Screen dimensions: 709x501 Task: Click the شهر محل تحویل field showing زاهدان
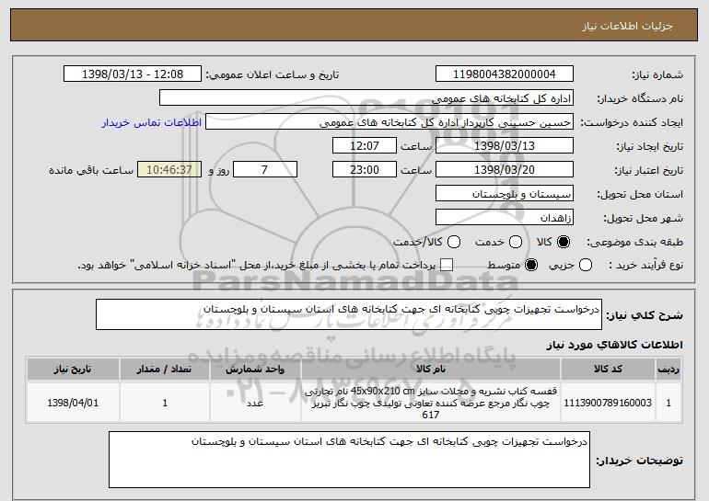[x=504, y=218]
